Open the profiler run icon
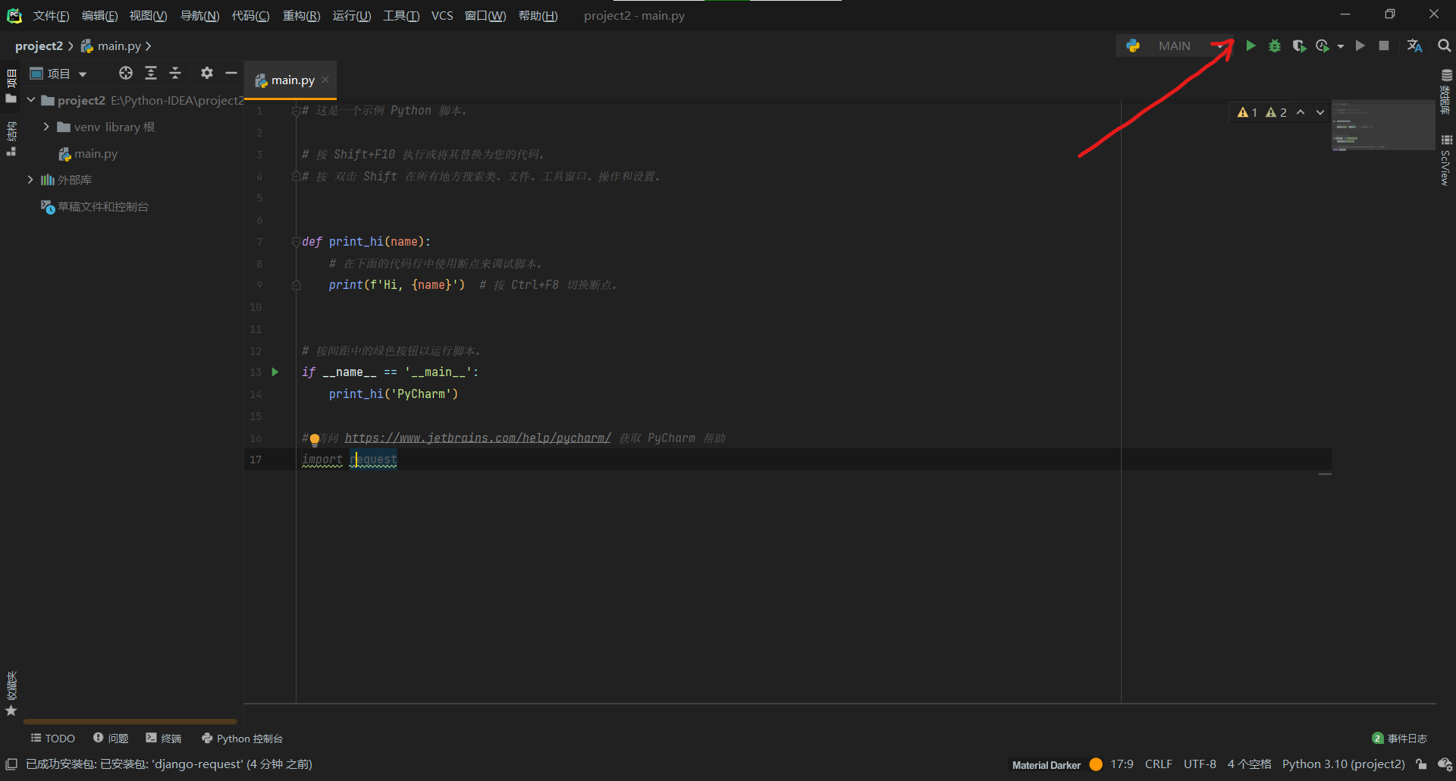 pos(1323,46)
